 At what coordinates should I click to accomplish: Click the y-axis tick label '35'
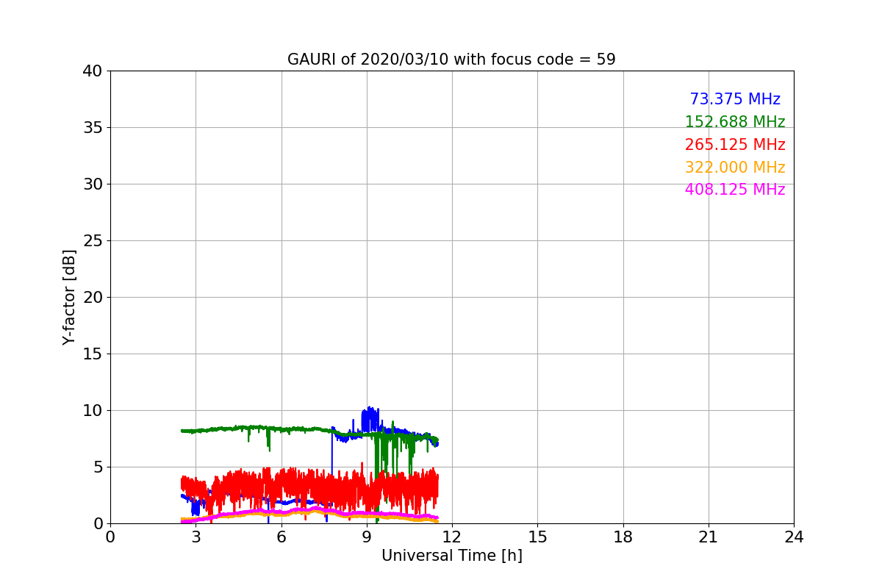93,128
